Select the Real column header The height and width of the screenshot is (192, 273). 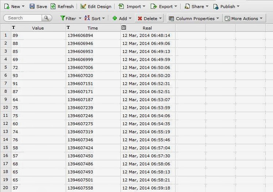click(148, 28)
